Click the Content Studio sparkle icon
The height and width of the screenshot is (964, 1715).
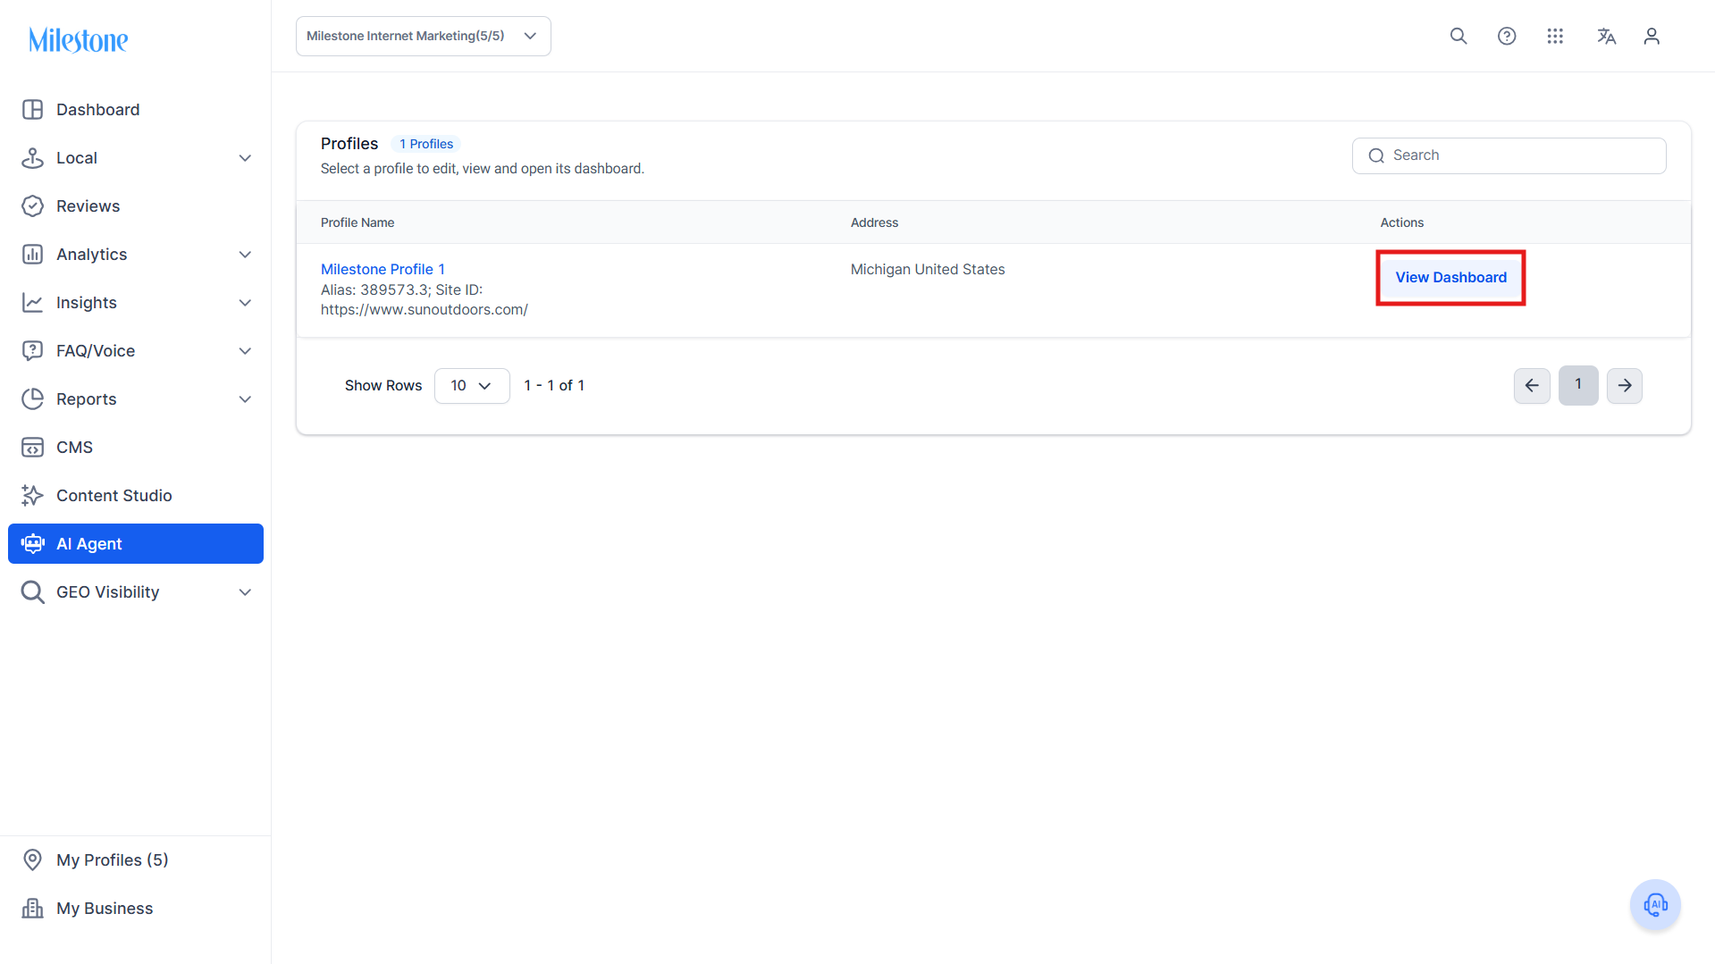[33, 496]
